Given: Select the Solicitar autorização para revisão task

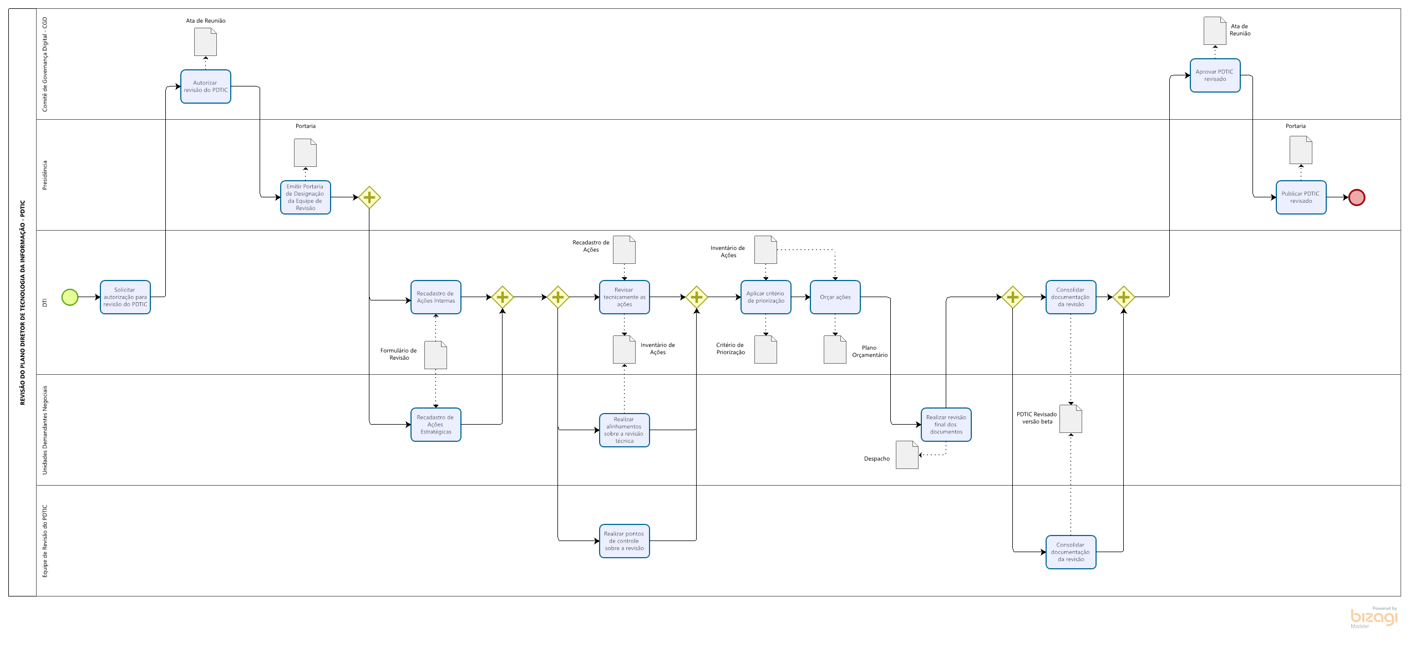Looking at the screenshot, I should coord(125,297).
